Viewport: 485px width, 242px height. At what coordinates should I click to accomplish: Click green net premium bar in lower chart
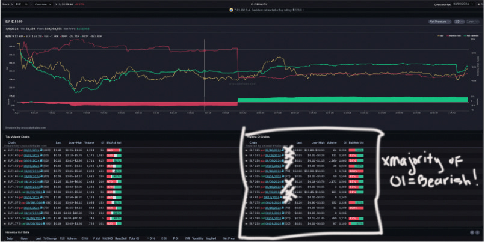(x=352, y=100)
